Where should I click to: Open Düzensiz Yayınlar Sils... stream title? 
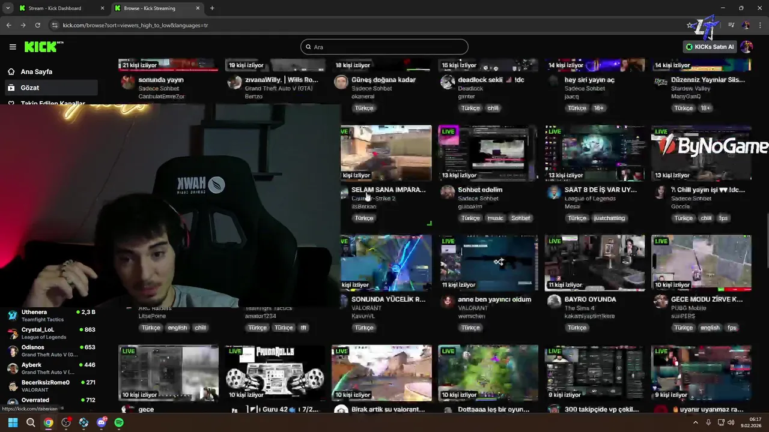pos(708,80)
